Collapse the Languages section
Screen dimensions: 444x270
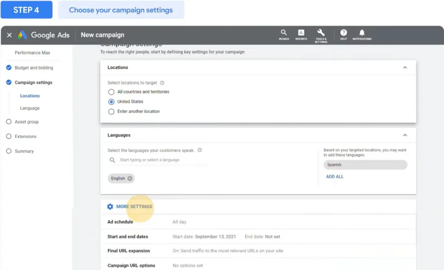click(405, 135)
